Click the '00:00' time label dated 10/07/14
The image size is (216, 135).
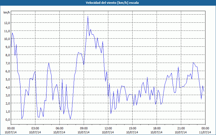coord(11,129)
